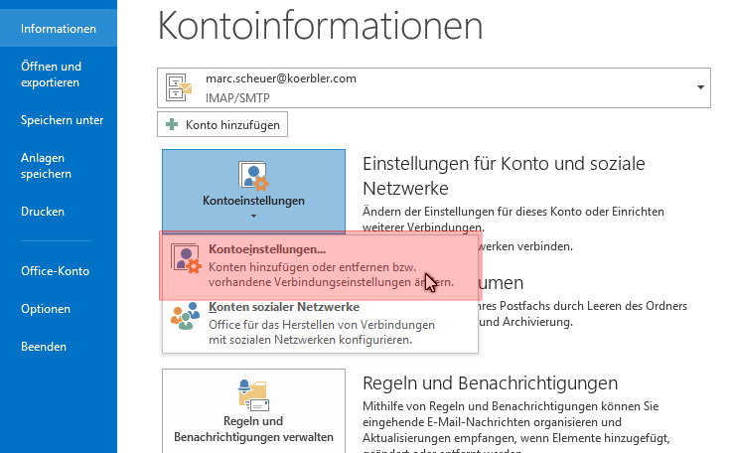The image size is (730, 453).
Task: Open Office-Konto settings
Action: [x=55, y=270]
